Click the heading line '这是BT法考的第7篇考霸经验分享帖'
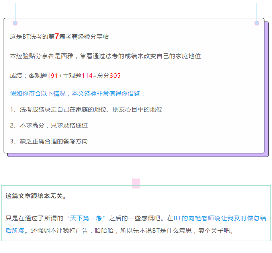The height and width of the screenshot is (253, 272). click(59, 36)
